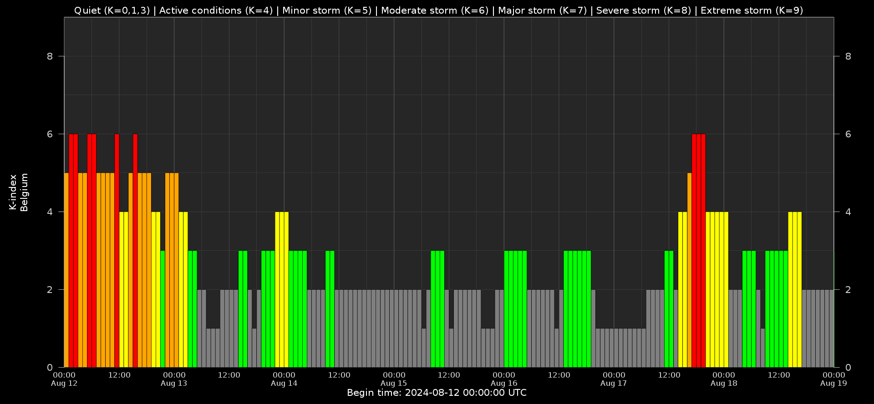This screenshot has height=404, width=874.
Task: Click the rotated 'K-index Belgium' y-axis title
Action: [19, 192]
